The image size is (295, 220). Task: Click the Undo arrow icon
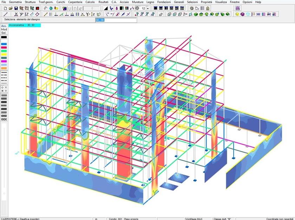[45, 8]
